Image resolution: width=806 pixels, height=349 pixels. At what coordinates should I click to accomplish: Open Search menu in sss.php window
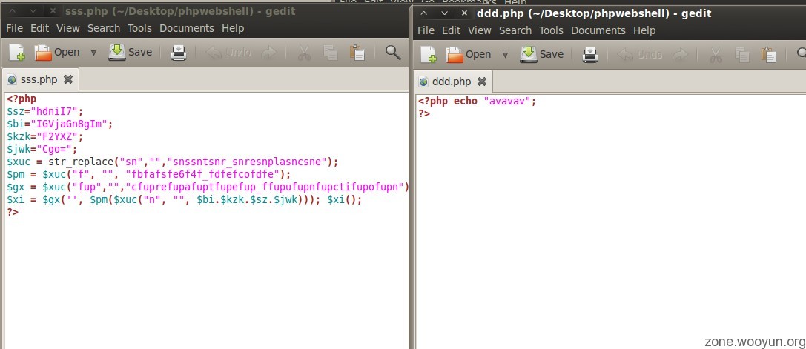click(x=103, y=28)
